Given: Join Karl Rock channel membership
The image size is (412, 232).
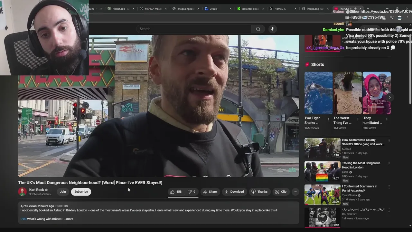Looking at the screenshot, I should 63,192.
